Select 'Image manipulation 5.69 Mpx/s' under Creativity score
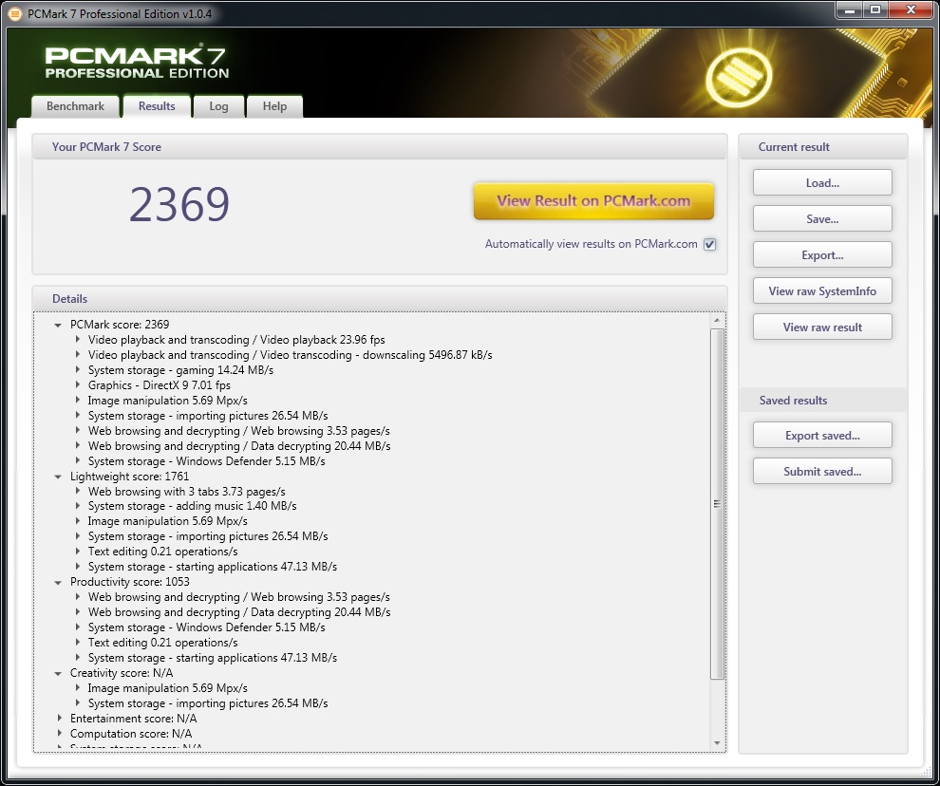Screen dimensions: 940x786 pos(167,687)
